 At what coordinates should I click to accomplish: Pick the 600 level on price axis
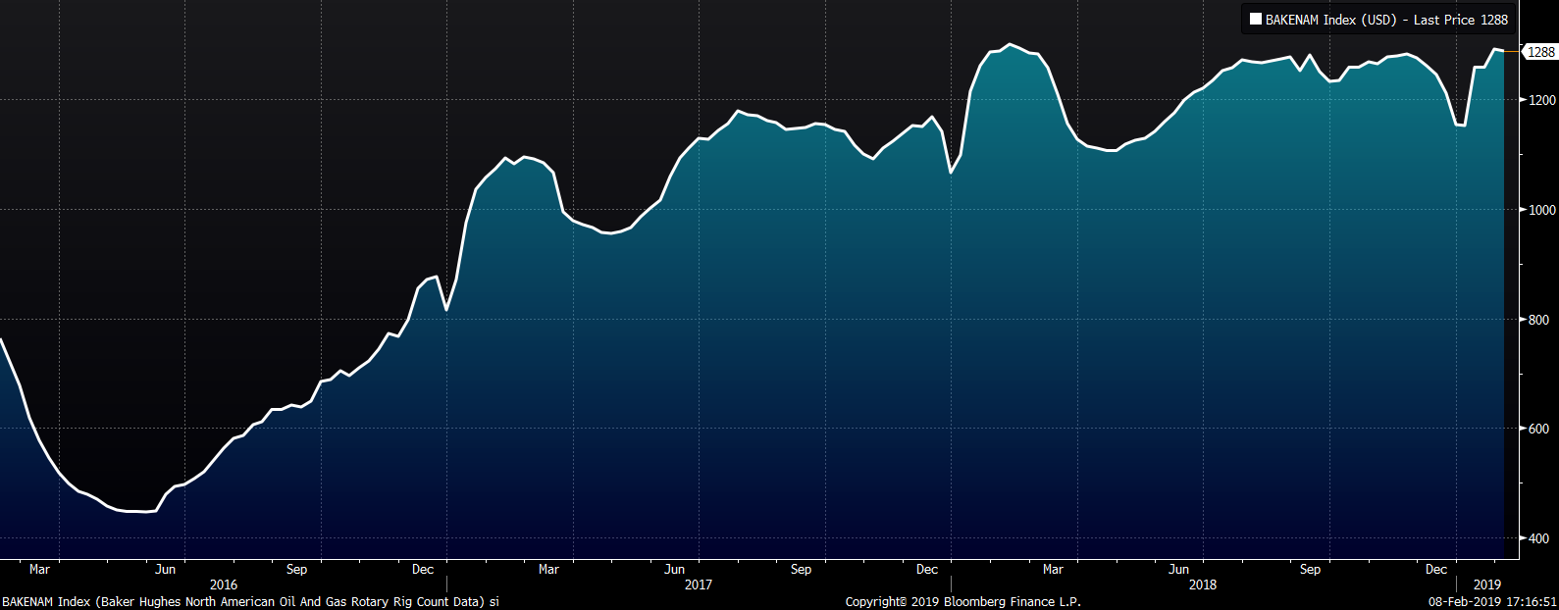point(1541,430)
